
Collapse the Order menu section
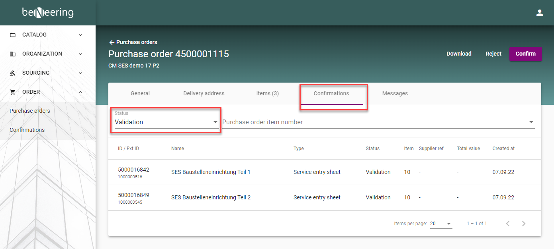click(x=80, y=92)
